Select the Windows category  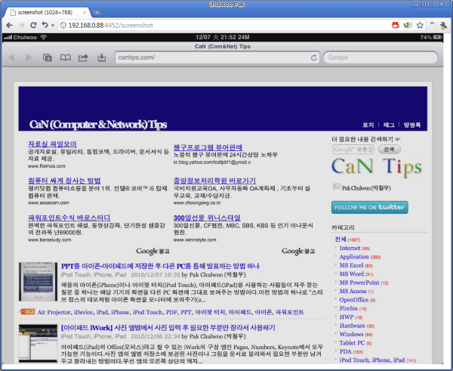click(351, 334)
